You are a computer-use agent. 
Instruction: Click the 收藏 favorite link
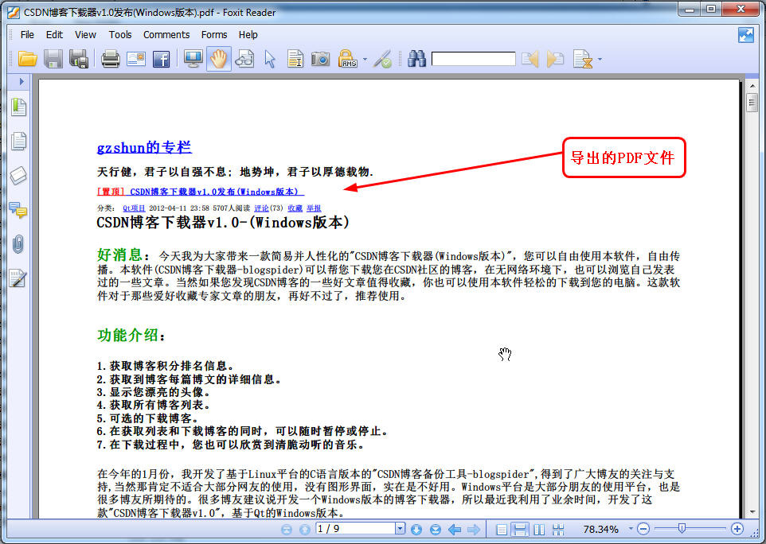295,208
